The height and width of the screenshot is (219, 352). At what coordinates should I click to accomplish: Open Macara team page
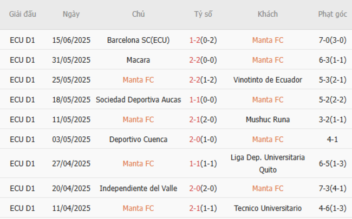pos(138,60)
